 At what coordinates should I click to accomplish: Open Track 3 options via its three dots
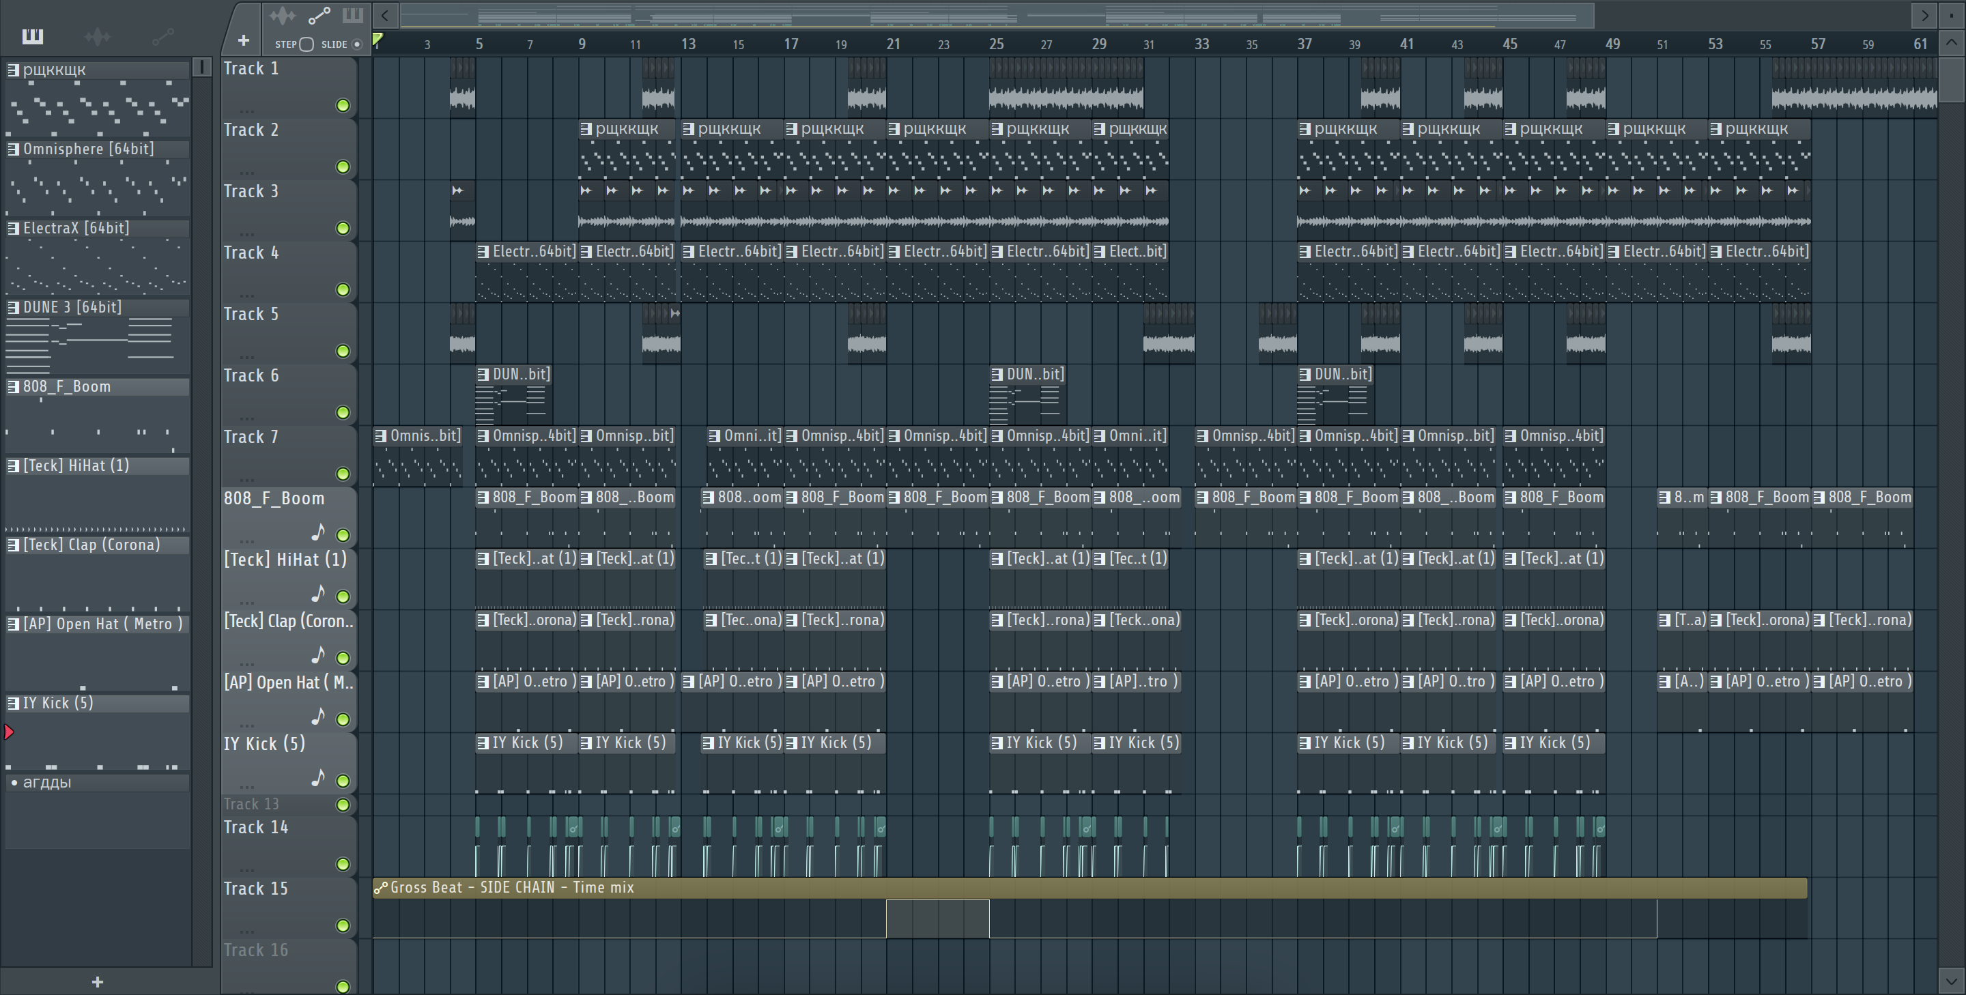(246, 233)
